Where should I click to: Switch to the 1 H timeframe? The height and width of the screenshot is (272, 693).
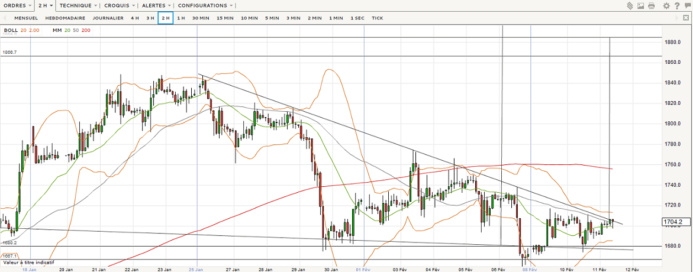point(180,18)
